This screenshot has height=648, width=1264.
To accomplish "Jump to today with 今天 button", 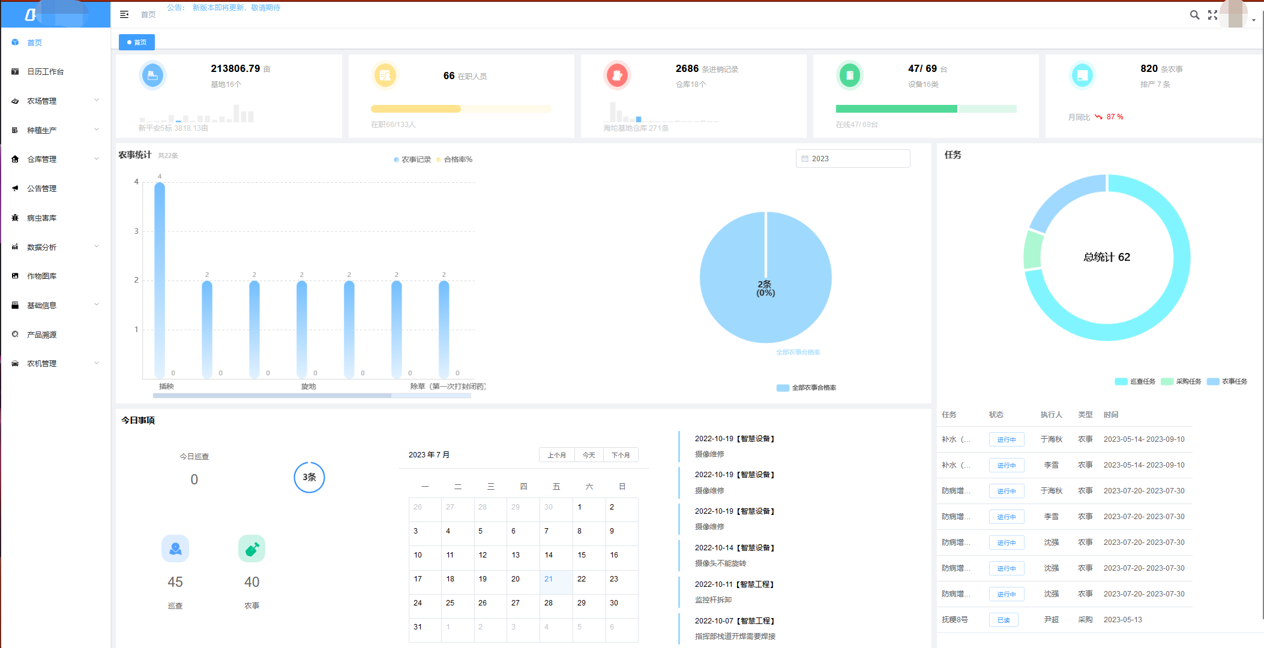I will tap(589, 455).
